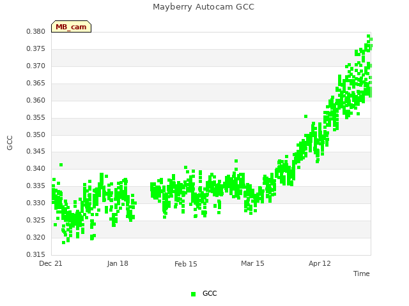Image resolution: width=409 pixels, height=306 pixels.
Task: Select the Apr 12 x-axis label
Action: (x=320, y=263)
